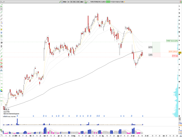Select the green parallel channel tool
The image size is (182, 137).
coord(2,12)
